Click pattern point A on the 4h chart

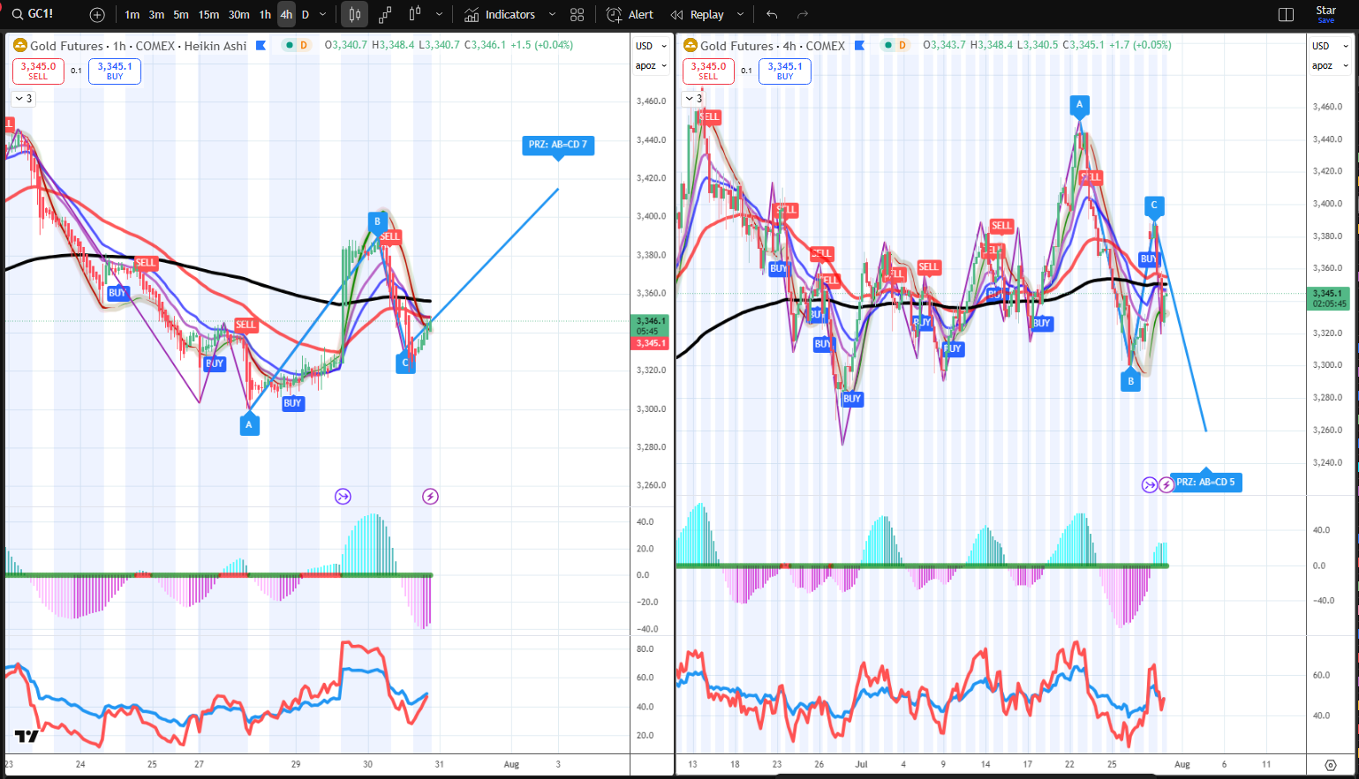coord(1079,105)
